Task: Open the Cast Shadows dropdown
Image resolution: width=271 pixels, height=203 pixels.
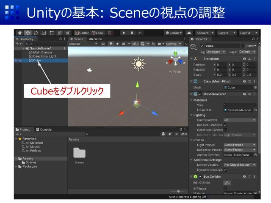Action: pos(240,120)
